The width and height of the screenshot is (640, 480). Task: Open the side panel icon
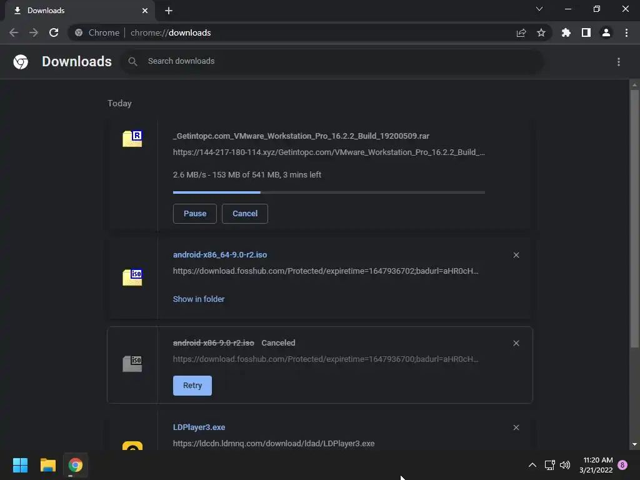(x=586, y=32)
